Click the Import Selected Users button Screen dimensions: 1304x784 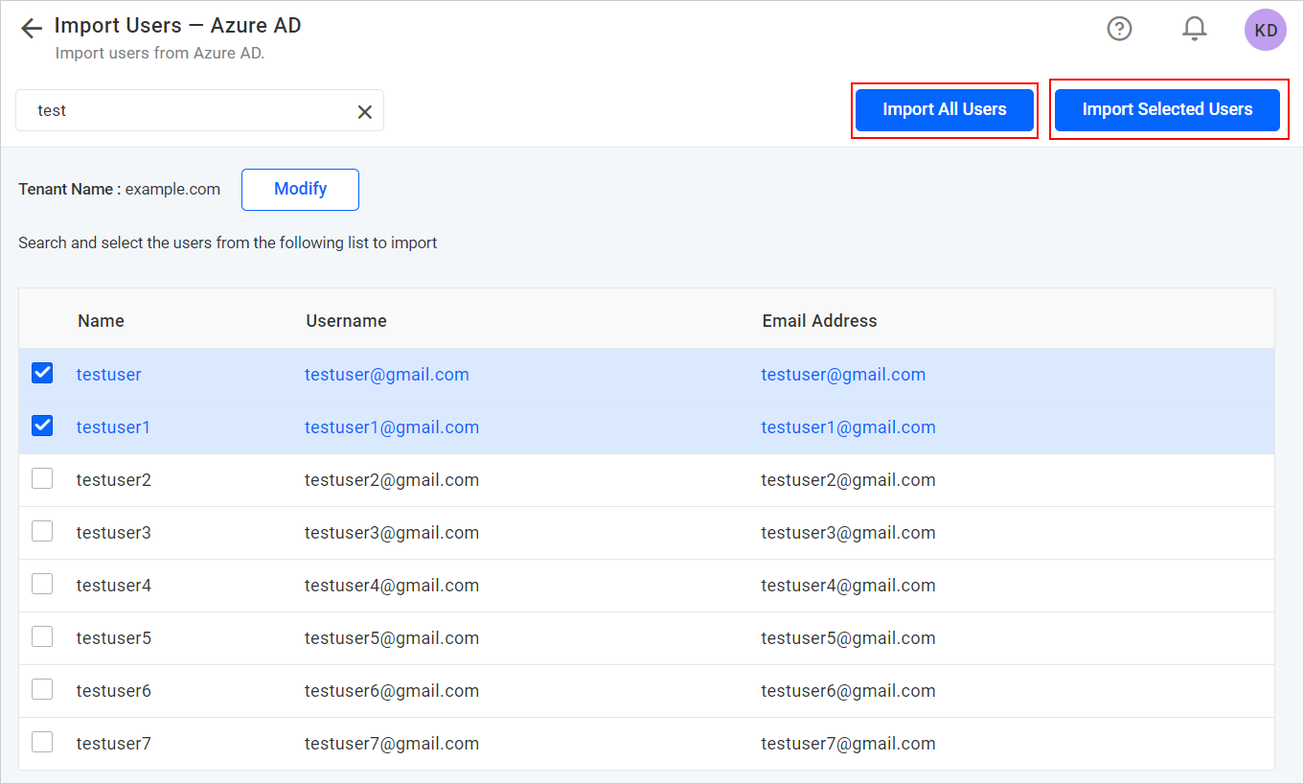(x=1167, y=109)
